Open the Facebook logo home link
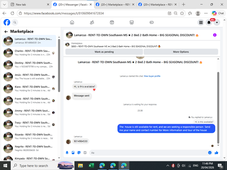 tap(7, 22)
